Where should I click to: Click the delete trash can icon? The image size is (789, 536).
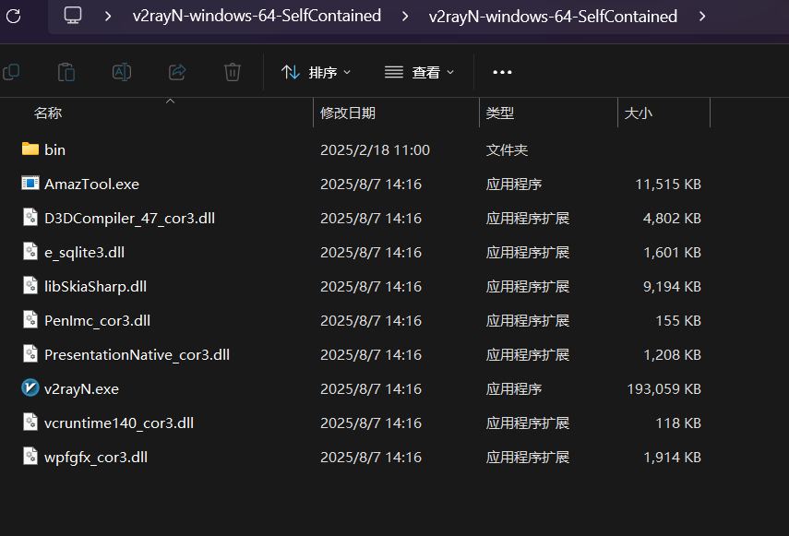click(x=233, y=72)
